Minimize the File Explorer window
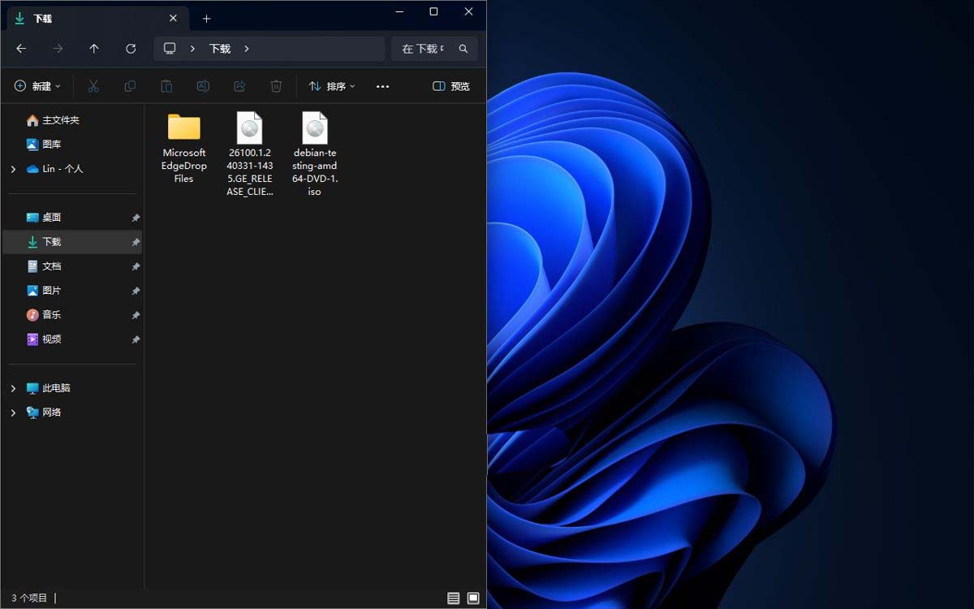974x609 pixels. coord(399,11)
